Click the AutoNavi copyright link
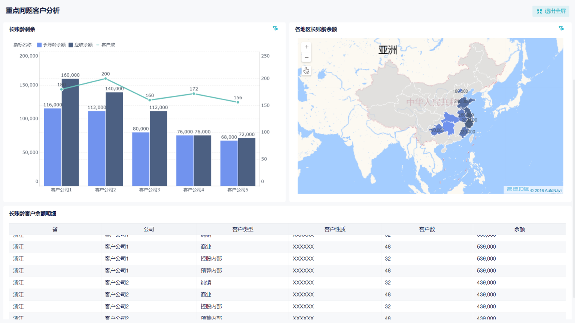 click(546, 191)
